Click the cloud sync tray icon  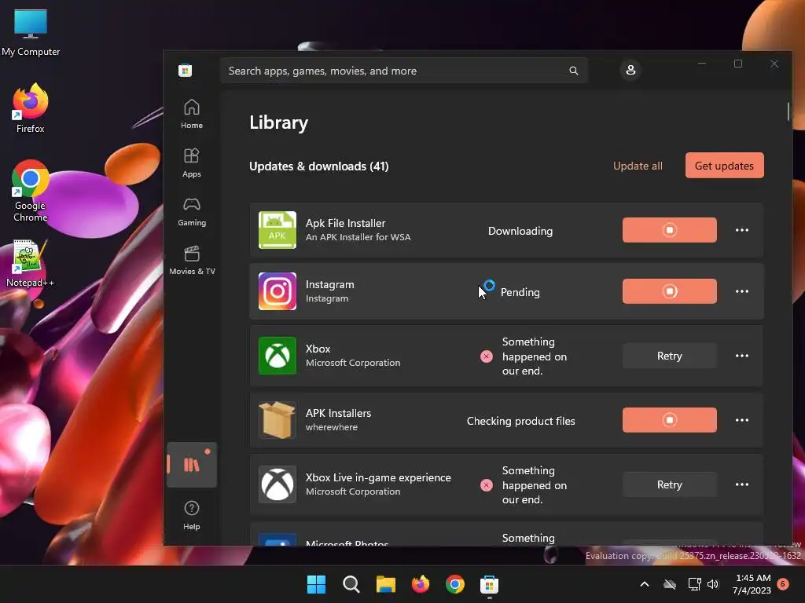tap(670, 584)
